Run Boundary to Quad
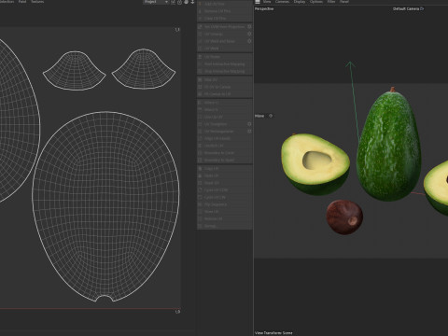Image resolution: width=448 pixels, height=336 pixels. (x=225, y=160)
